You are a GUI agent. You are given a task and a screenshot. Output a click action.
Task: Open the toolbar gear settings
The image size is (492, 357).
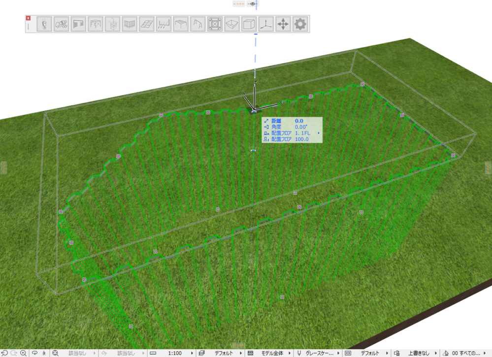[x=300, y=24]
